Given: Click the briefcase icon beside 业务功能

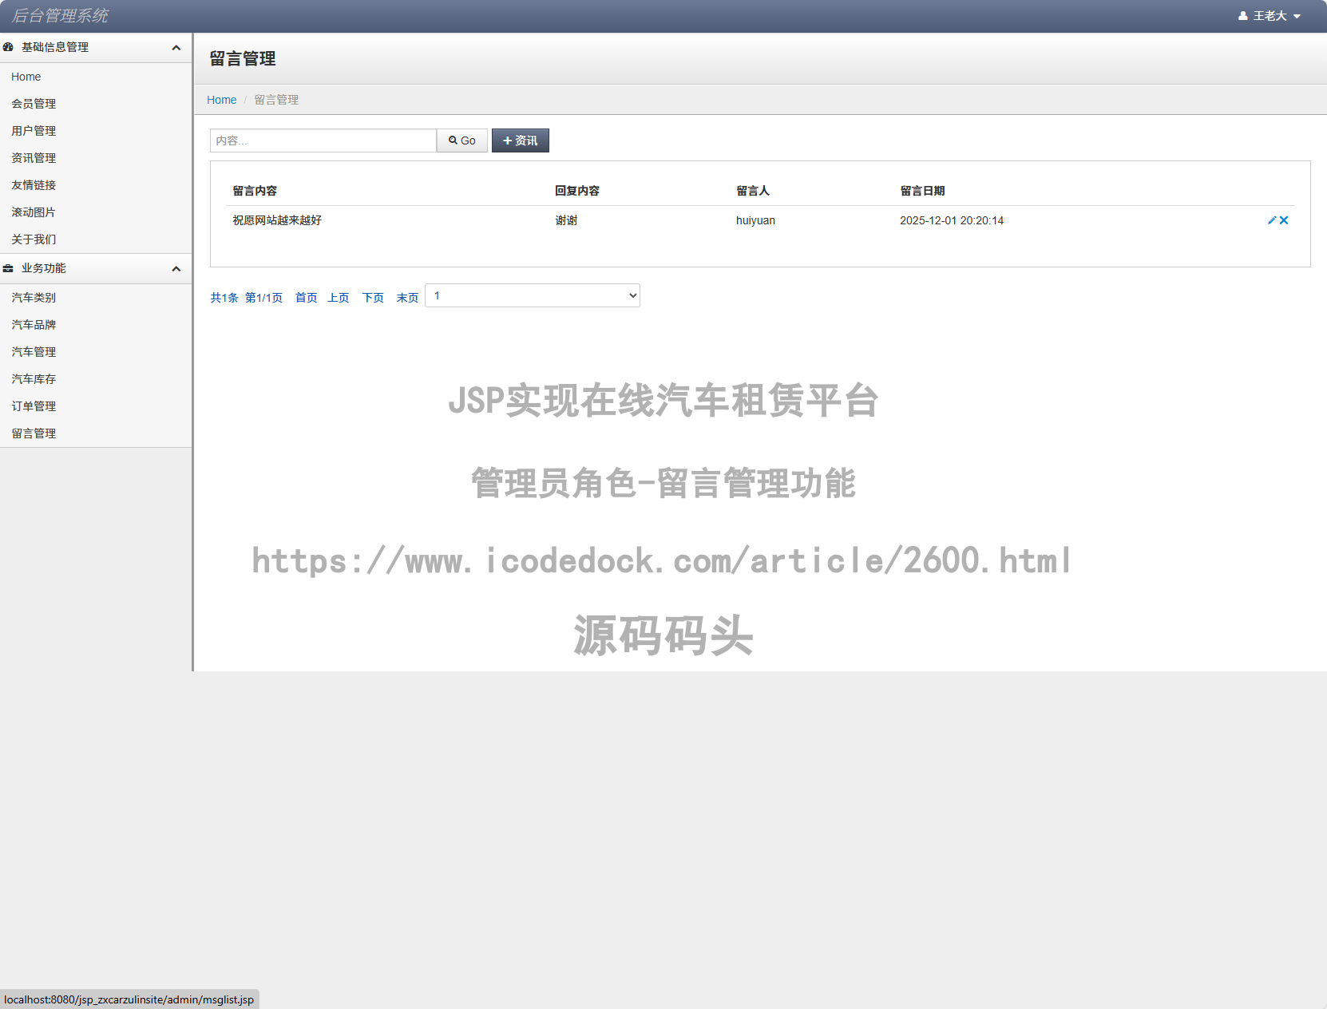Looking at the screenshot, I should (x=8, y=268).
